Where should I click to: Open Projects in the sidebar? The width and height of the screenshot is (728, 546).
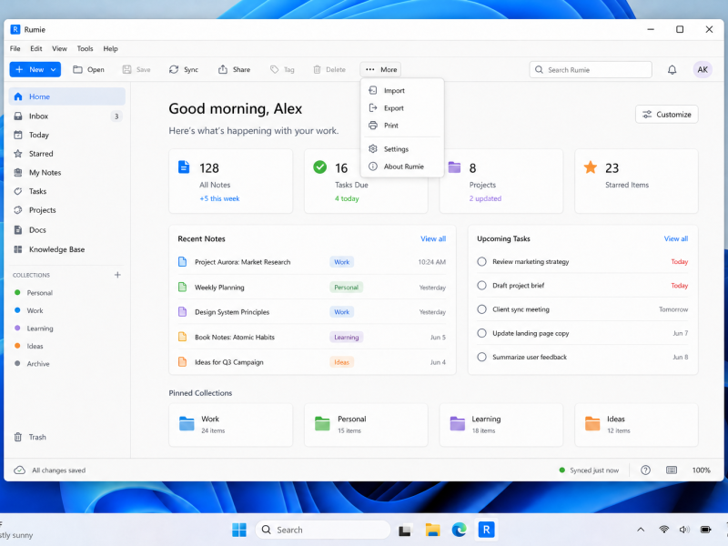point(66,210)
